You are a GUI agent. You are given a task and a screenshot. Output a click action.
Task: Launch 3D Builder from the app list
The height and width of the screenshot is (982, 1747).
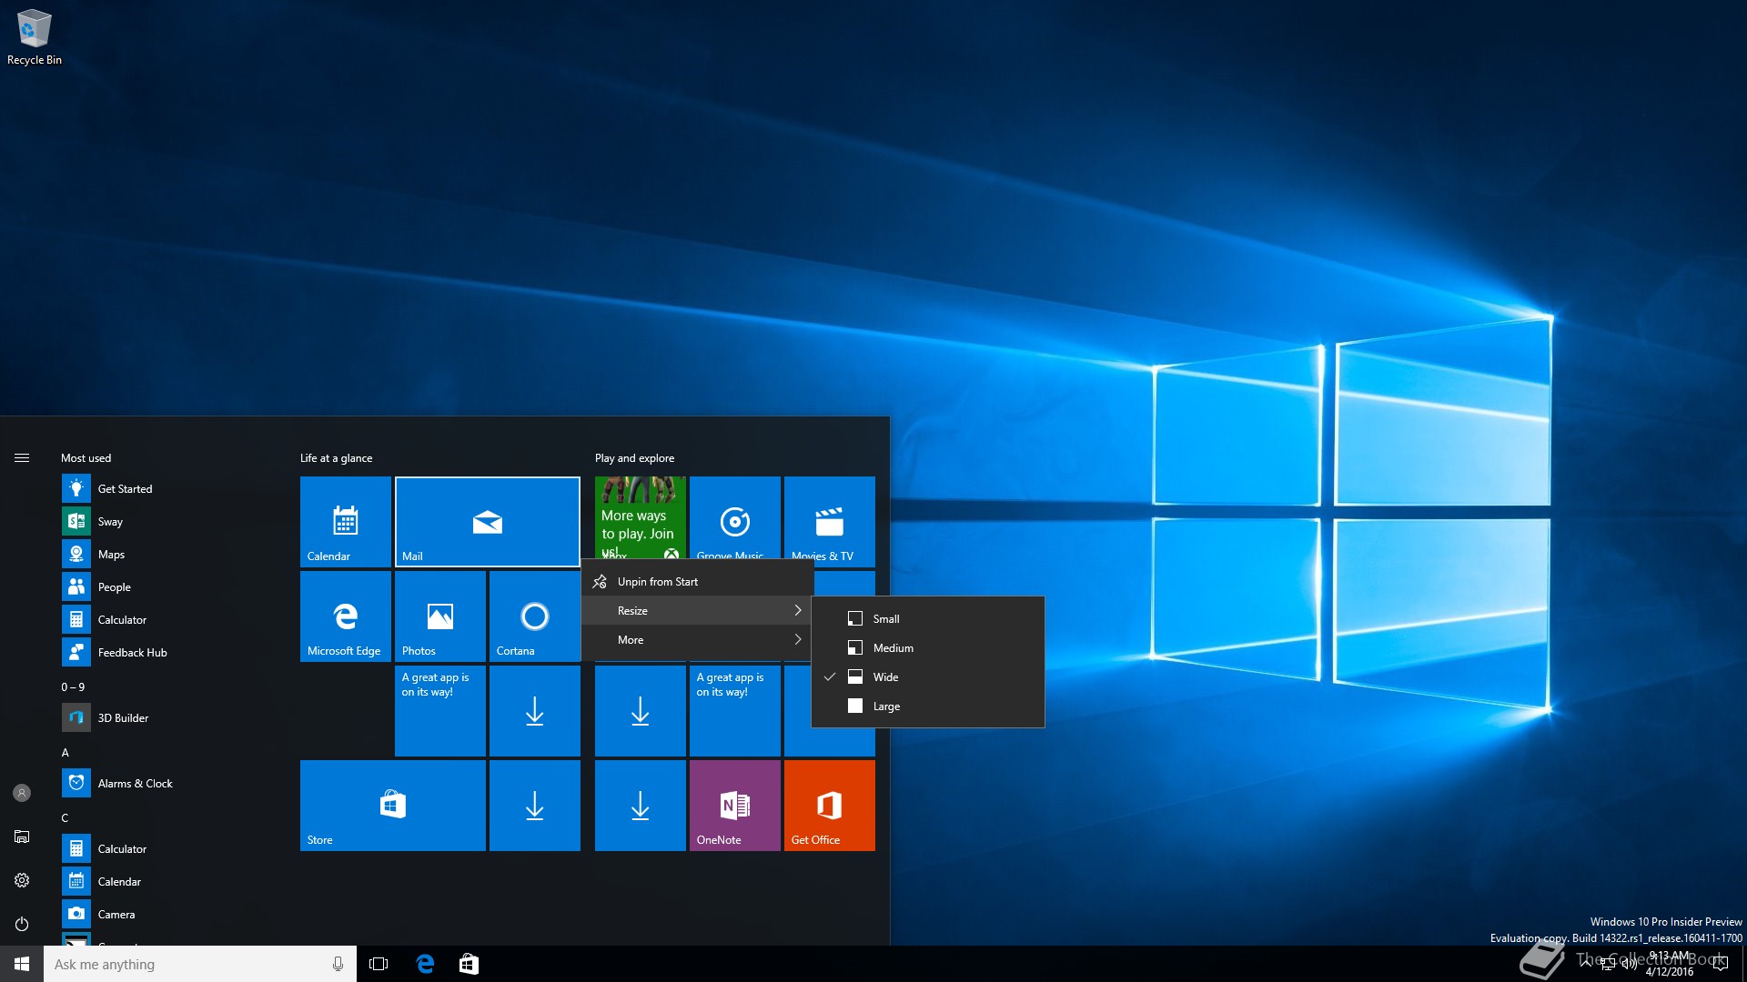[167, 718]
